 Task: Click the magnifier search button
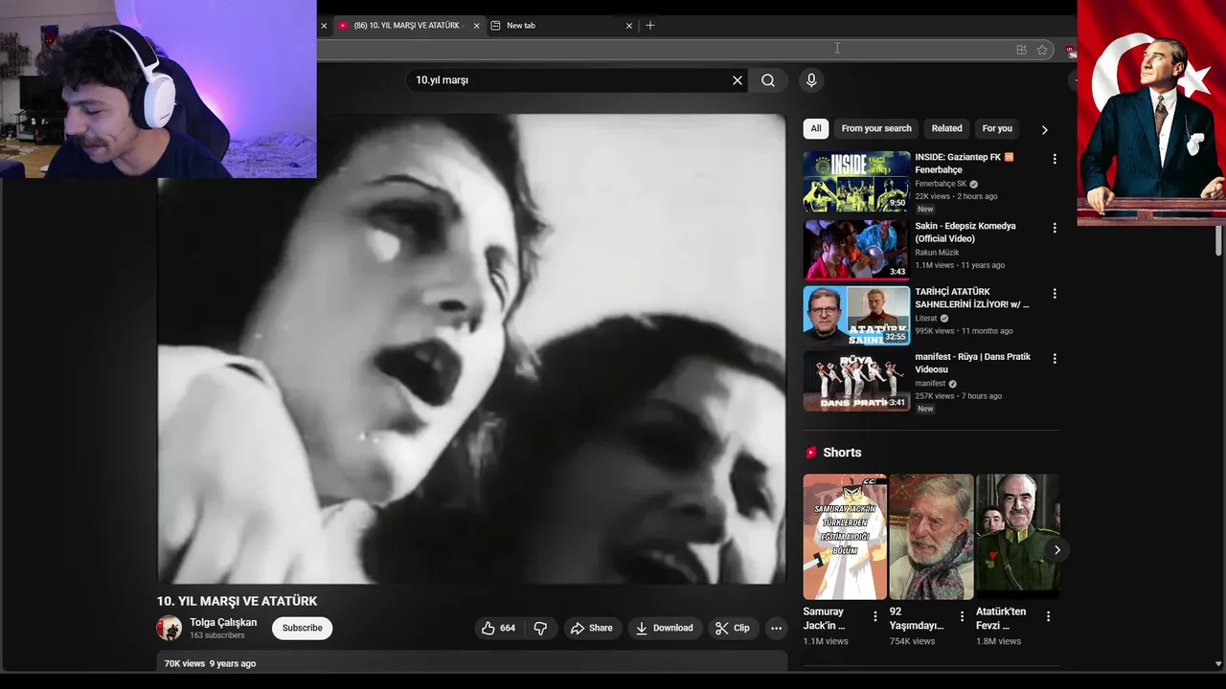pyautogui.click(x=768, y=80)
